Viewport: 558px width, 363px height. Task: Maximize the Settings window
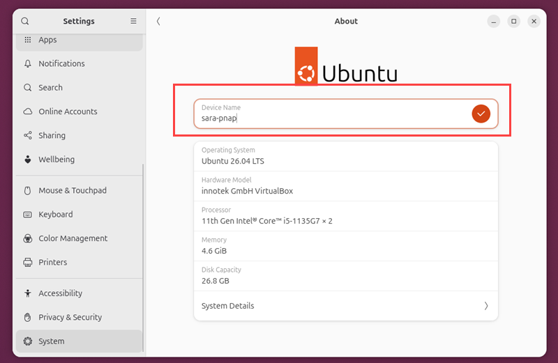click(514, 22)
